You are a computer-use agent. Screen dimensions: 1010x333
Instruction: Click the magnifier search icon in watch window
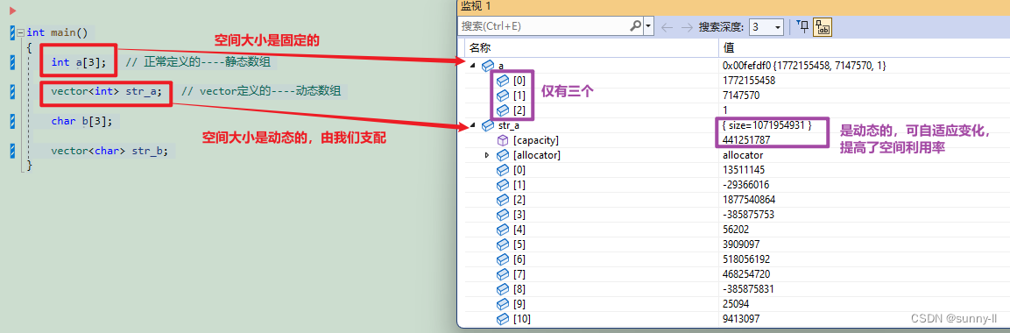[635, 26]
